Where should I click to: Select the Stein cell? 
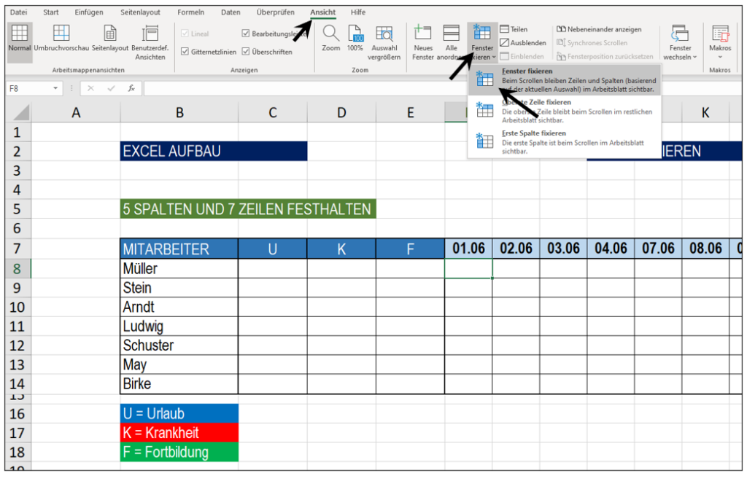pos(179,288)
